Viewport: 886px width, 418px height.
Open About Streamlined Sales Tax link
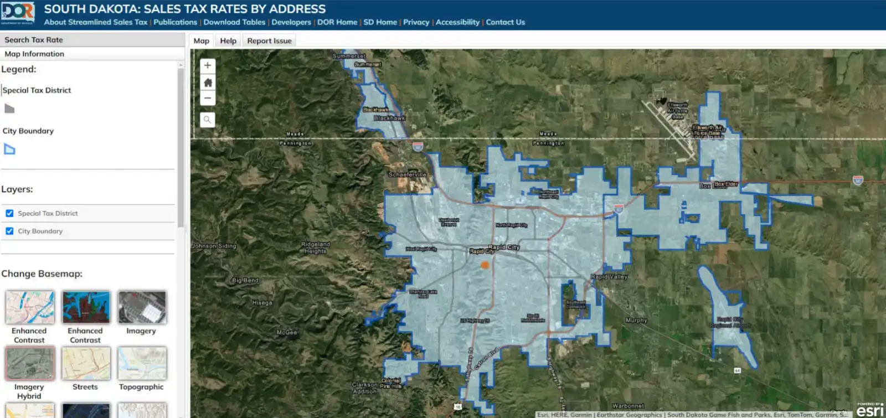click(96, 22)
